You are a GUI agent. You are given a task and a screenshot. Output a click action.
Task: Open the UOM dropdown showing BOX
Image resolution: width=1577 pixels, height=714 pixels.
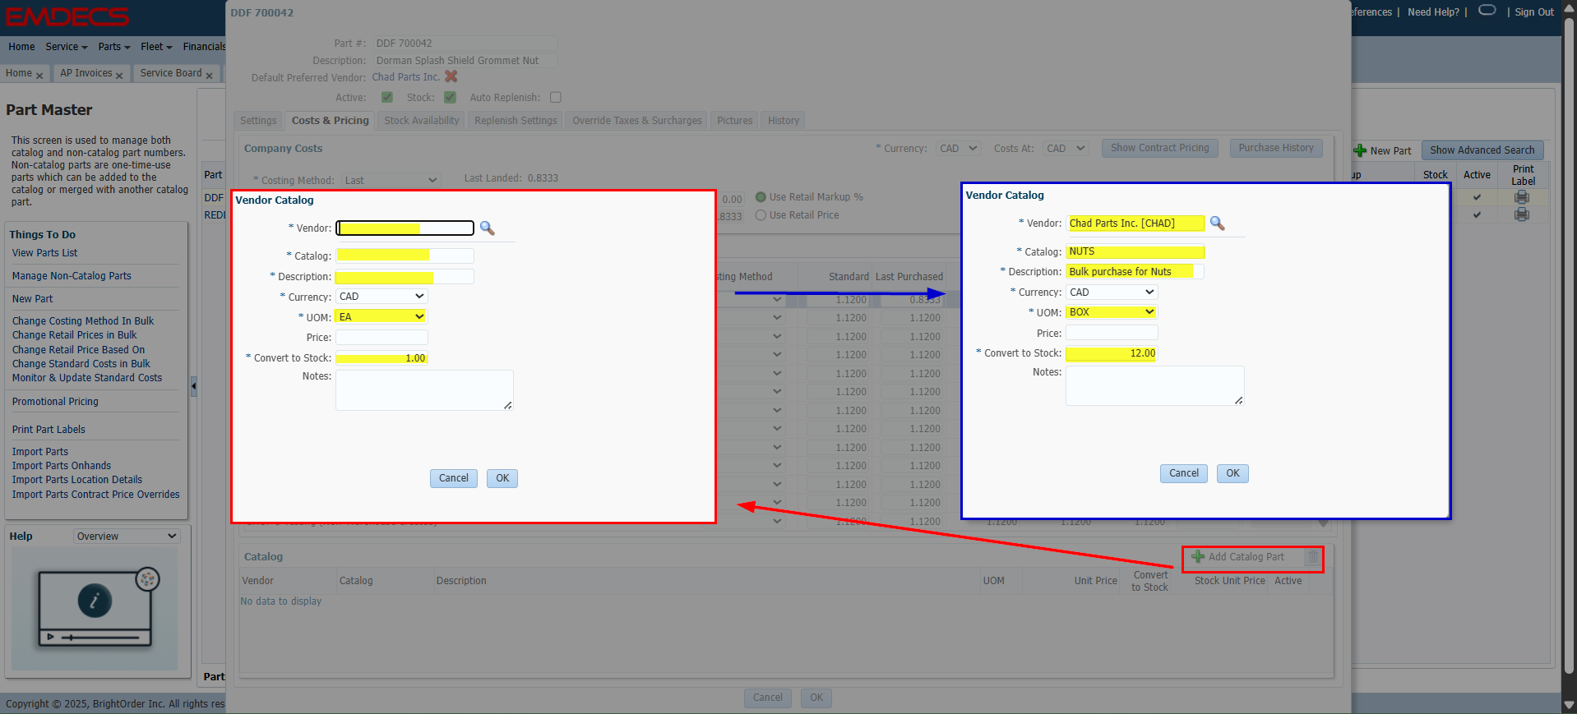tap(1112, 313)
